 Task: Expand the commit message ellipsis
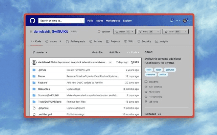pyautogui.click(x=110, y=62)
